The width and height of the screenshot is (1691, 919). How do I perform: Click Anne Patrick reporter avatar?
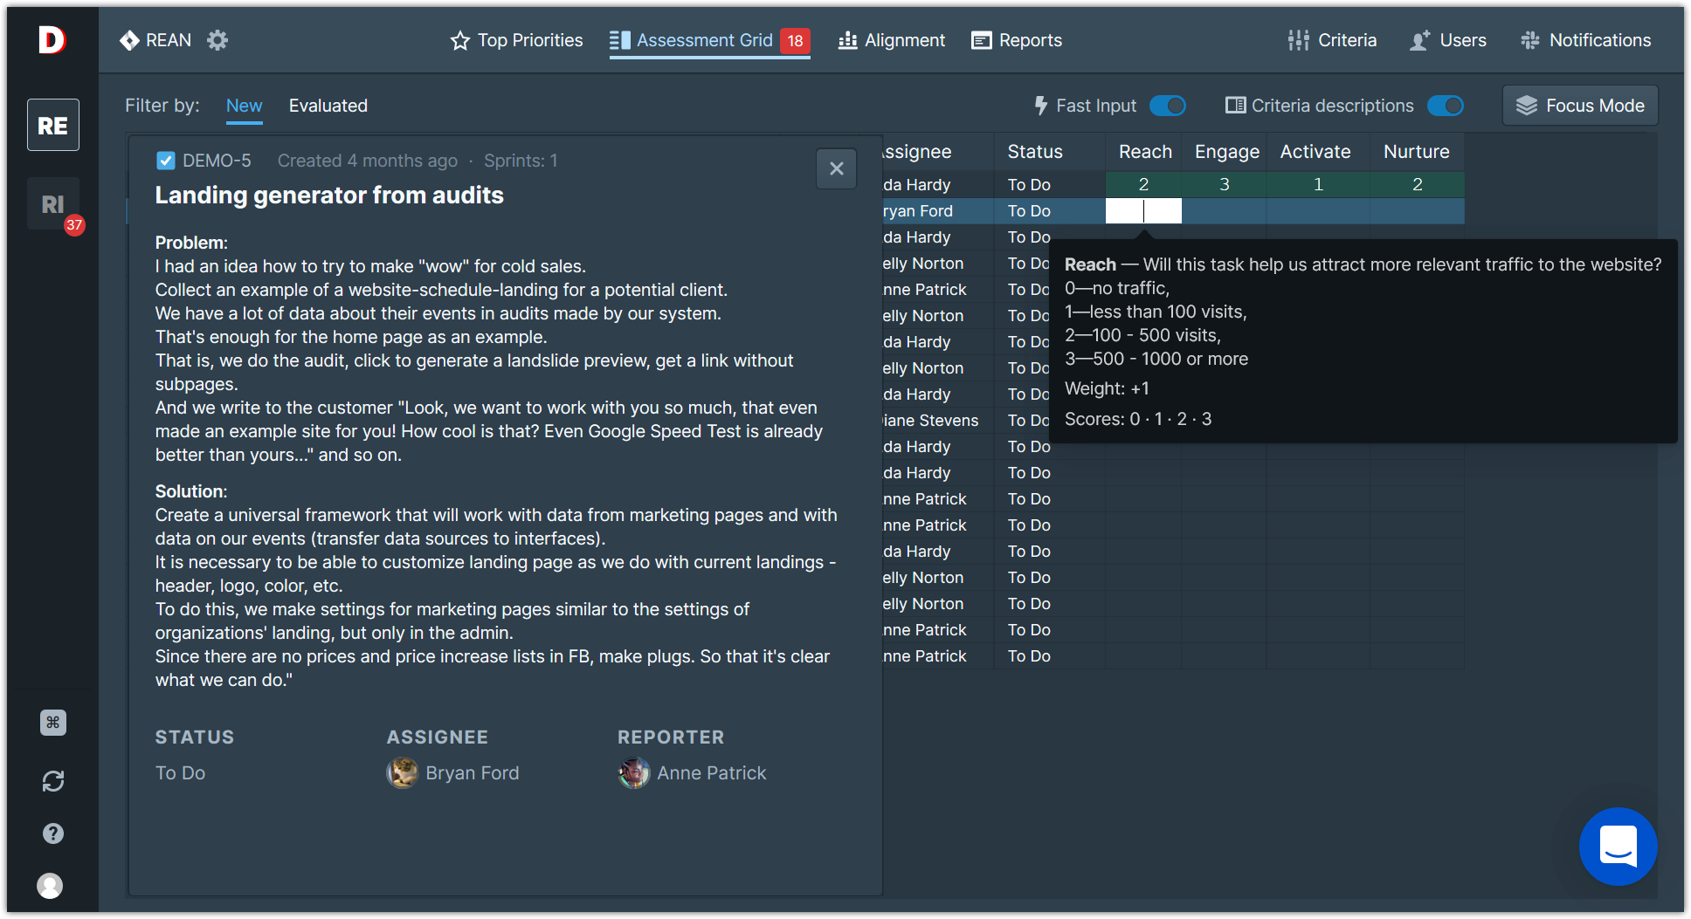634,773
